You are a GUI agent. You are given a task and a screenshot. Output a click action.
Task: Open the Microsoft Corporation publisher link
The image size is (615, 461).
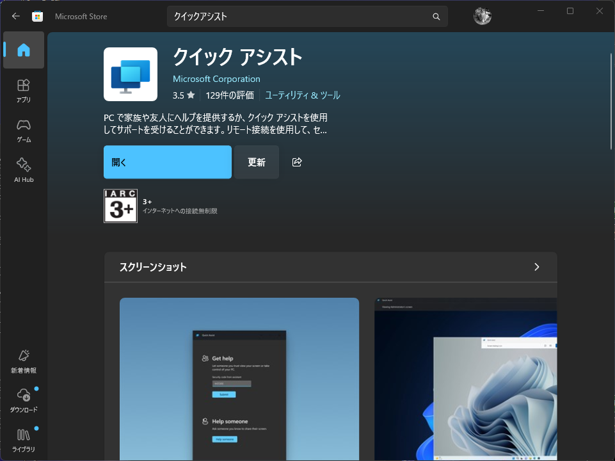coord(216,79)
